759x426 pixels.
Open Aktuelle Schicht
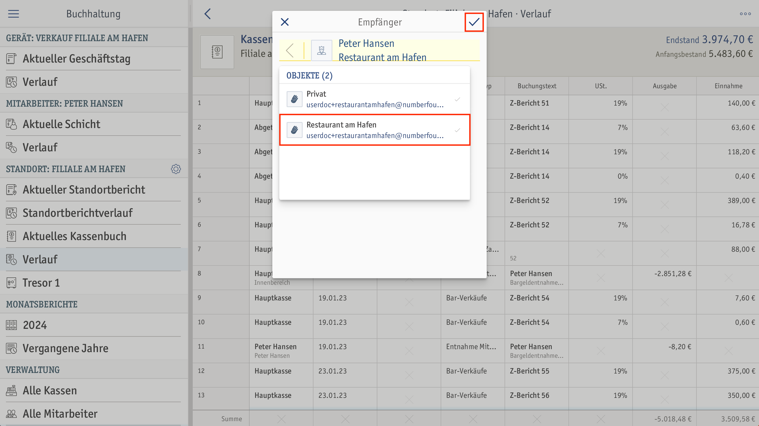coord(94,124)
